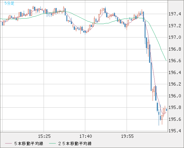Select the 195.8 price axis label
The width and height of the screenshot is (184, 148).
pyautogui.click(x=175, y=107)
